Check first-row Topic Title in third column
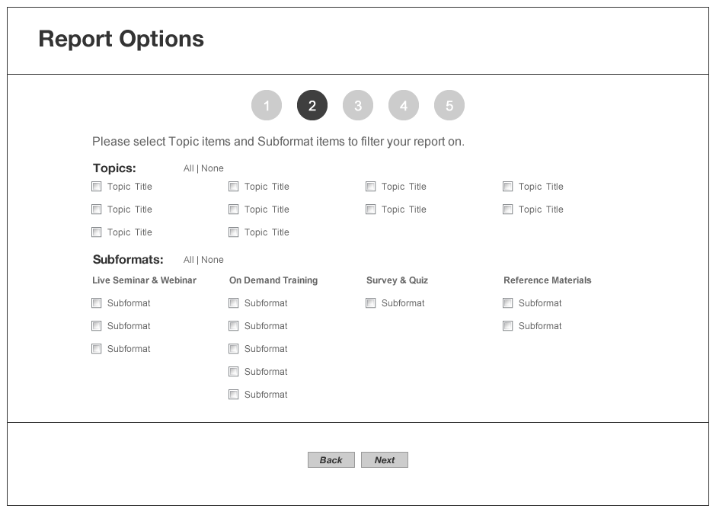 371,187
